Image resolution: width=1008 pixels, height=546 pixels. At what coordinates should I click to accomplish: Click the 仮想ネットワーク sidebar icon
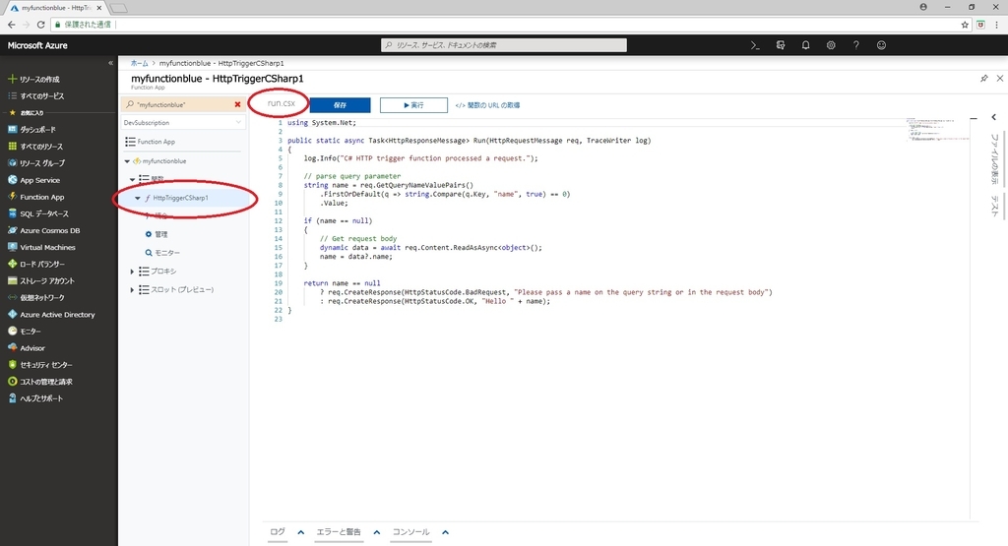(x=12, y=297)
